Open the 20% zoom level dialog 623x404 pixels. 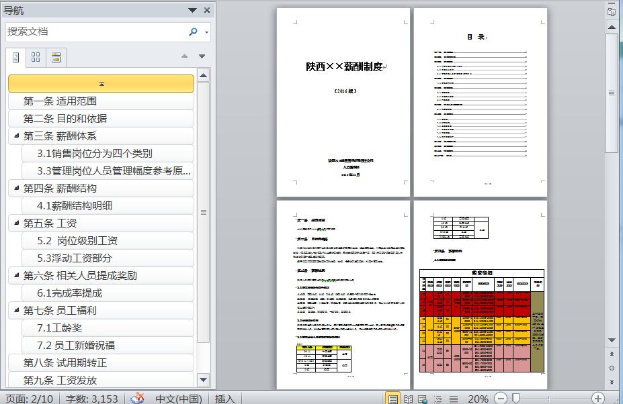478,399
